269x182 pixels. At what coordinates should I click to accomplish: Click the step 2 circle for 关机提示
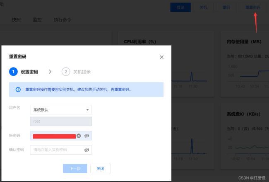pyautogui.click(x=66, y=72)
